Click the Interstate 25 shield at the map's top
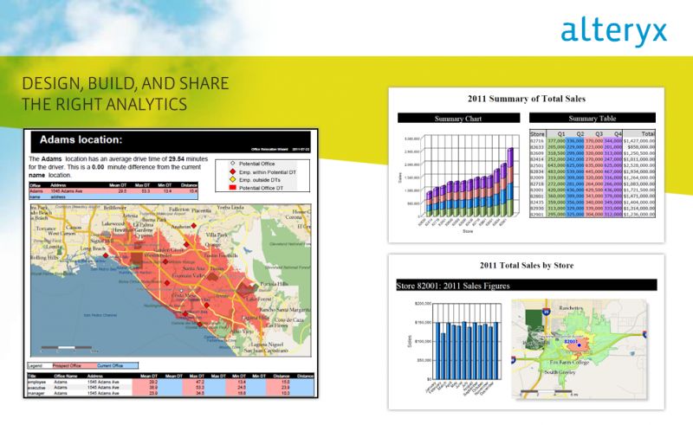 click(547, 311)
